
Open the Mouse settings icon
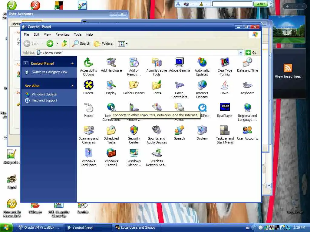point(88,110)
